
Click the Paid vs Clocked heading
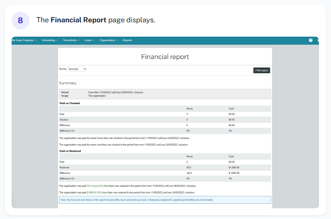pyautogui.click(x=70, y=103)
